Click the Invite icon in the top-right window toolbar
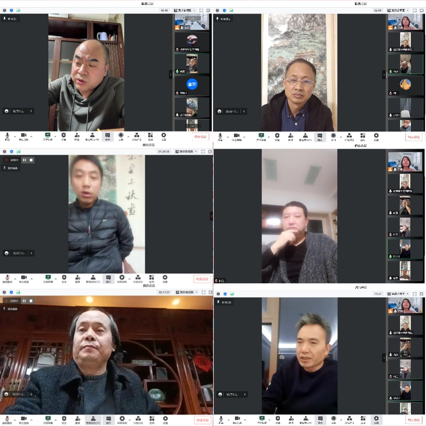The width and height of the screenshot is (426, 426). click(291, 136)
